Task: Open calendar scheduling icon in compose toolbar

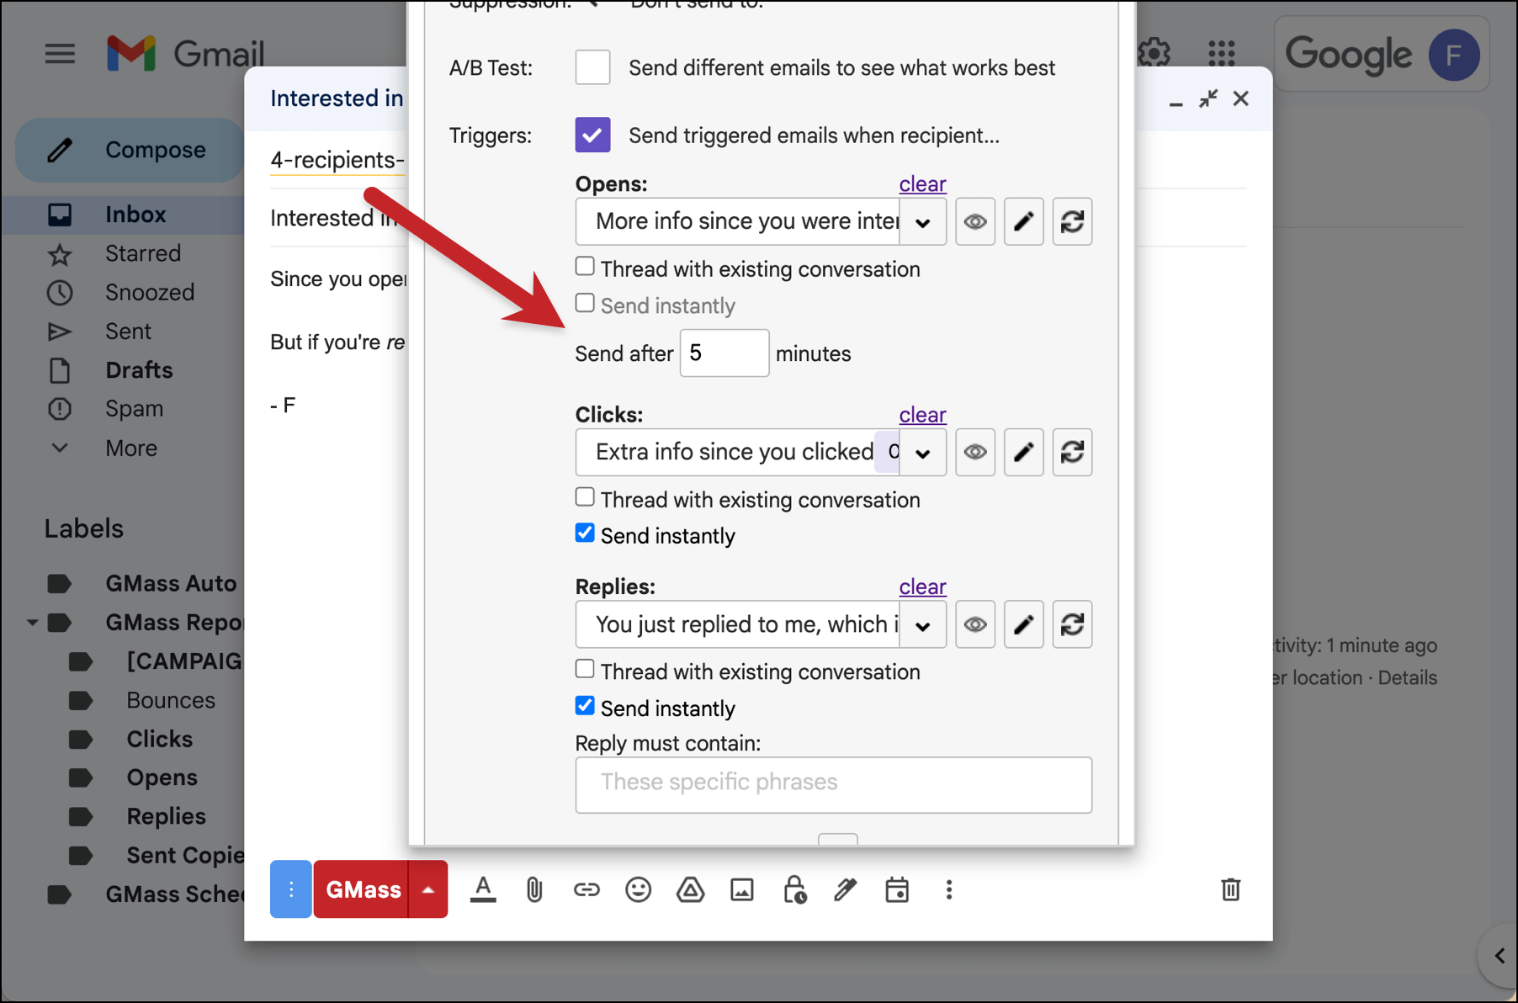Action: 897,889
